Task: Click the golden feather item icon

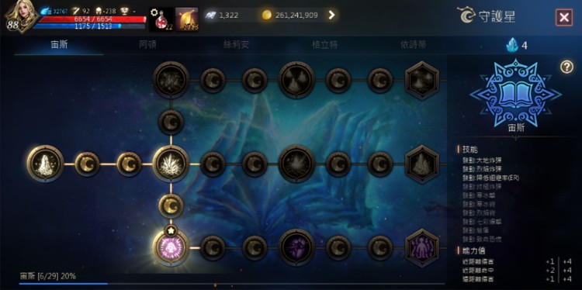Action: click(x=187, y=19)
